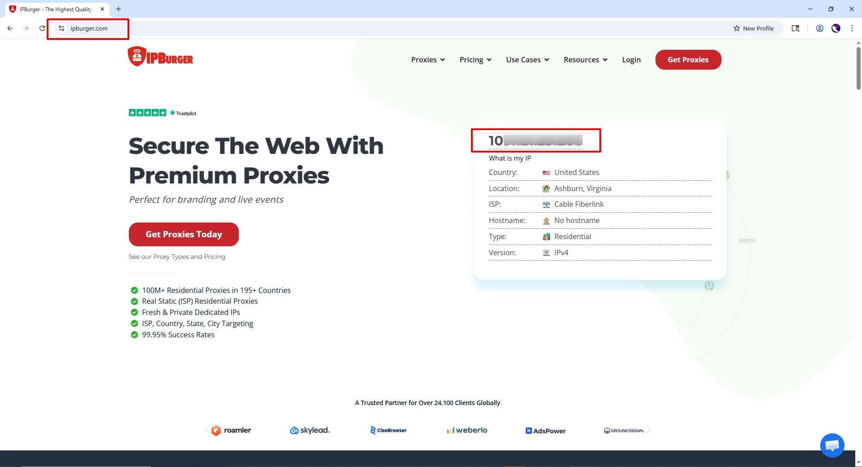Click the No hostname value
This screenshot has width=862, height=467.
[577, 220]
